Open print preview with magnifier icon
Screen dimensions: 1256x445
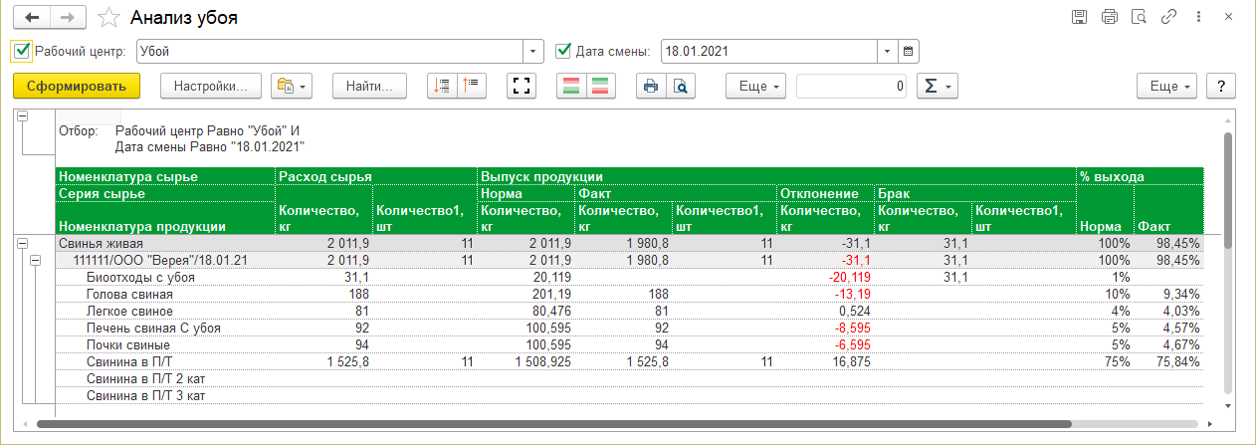[x=681, y=87]
